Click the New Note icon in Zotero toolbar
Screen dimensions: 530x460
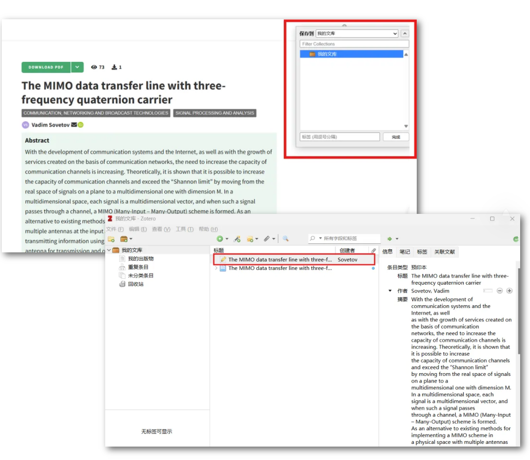(x=250, y=239)
